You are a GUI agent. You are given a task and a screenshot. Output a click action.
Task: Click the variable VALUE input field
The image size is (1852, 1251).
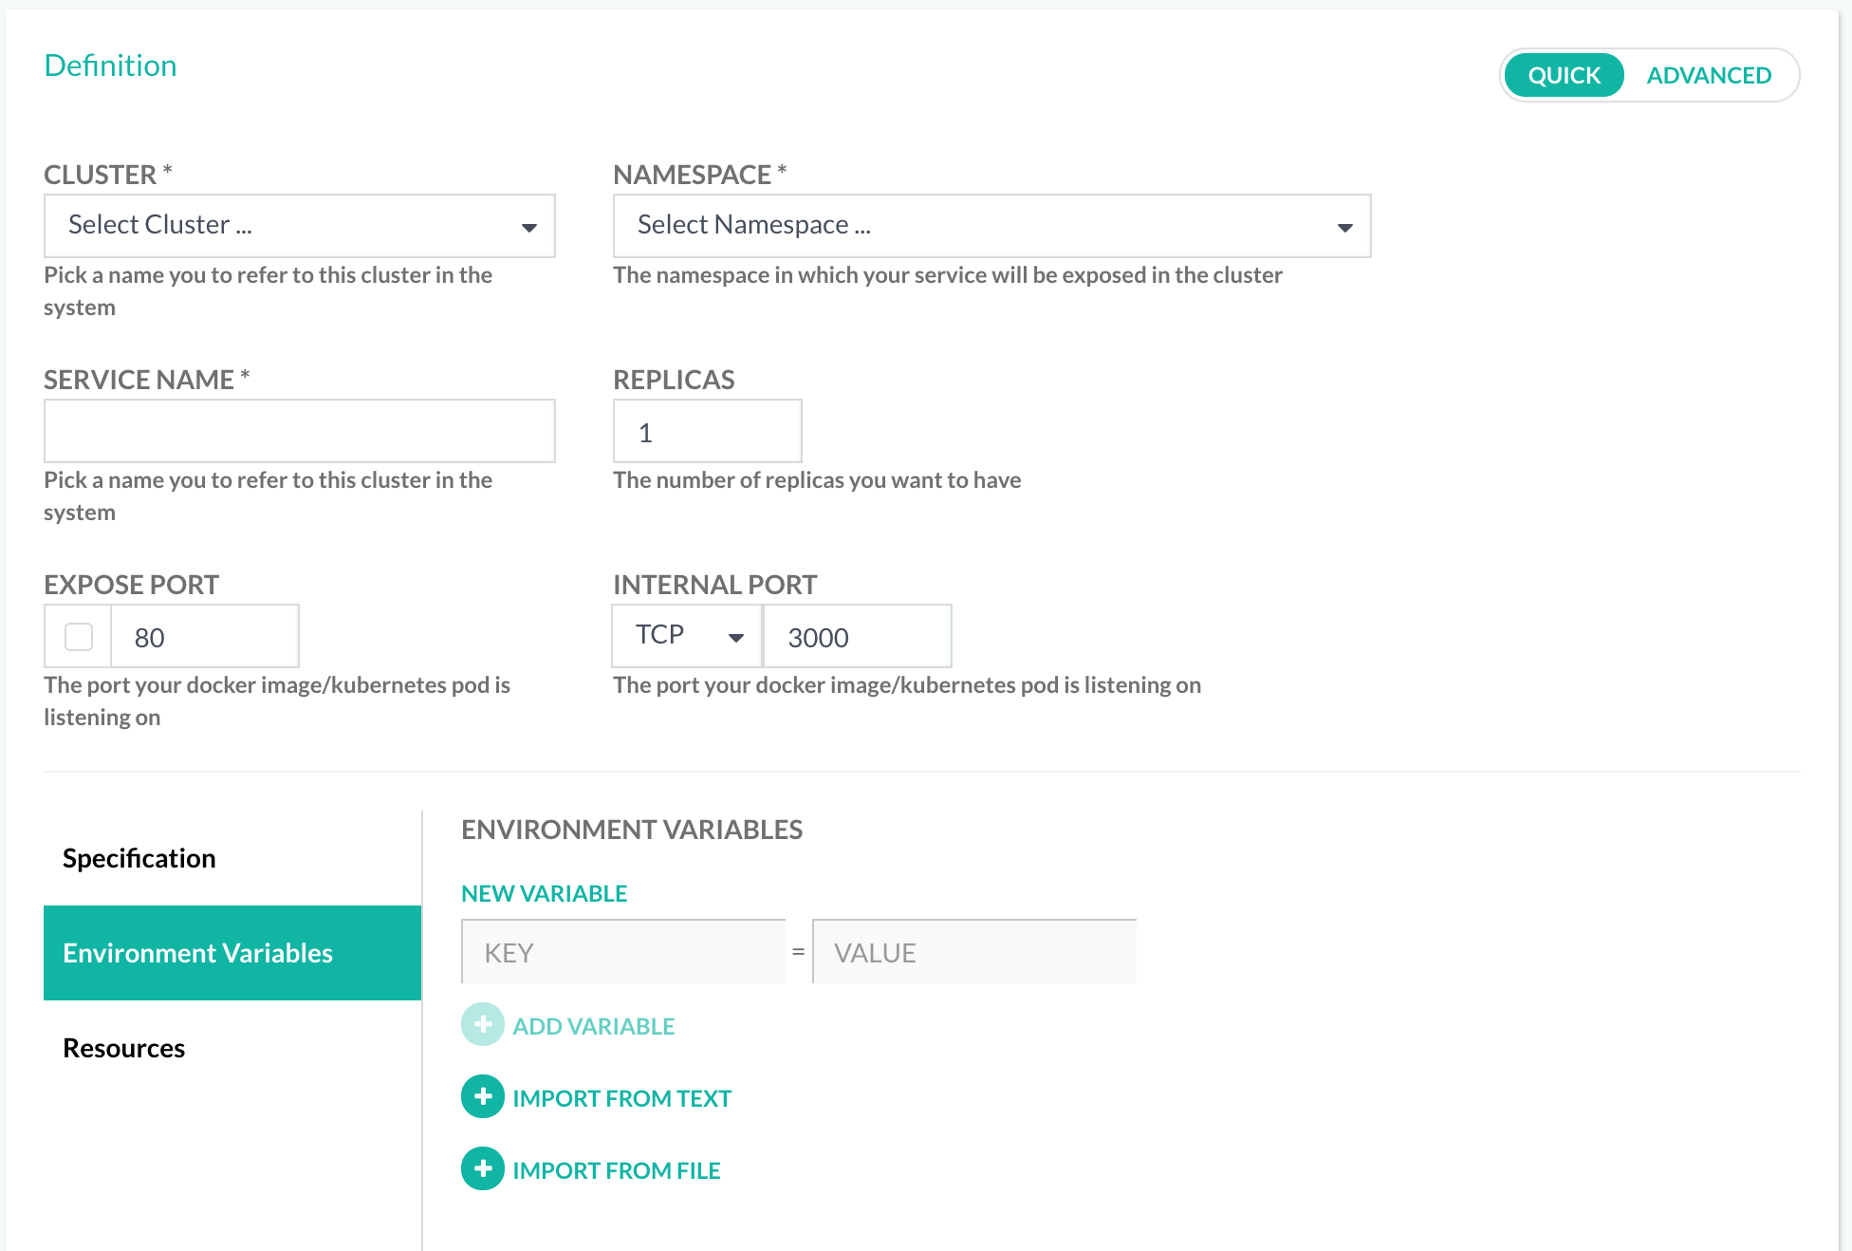(974, 952)
